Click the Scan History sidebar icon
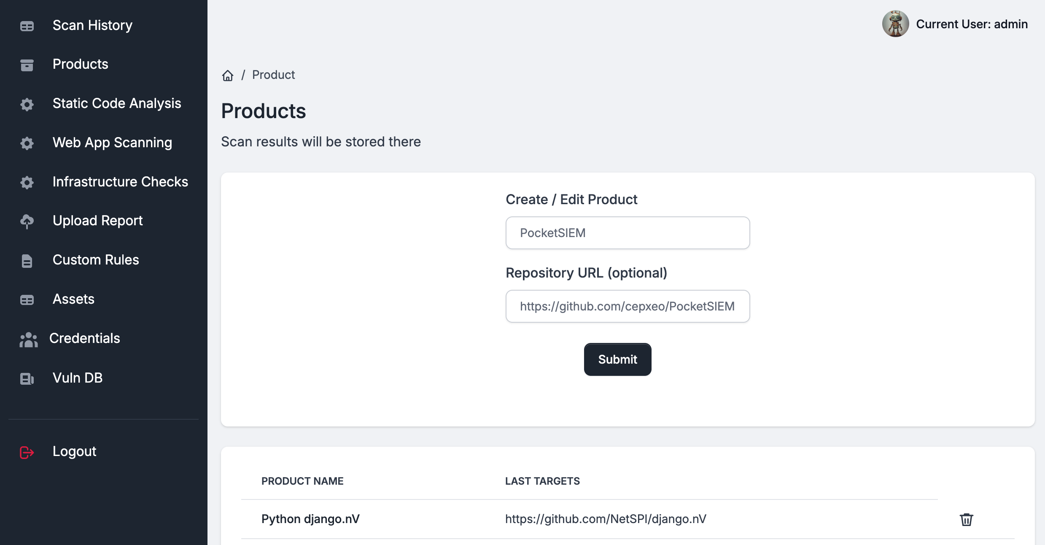 [27, 26]
